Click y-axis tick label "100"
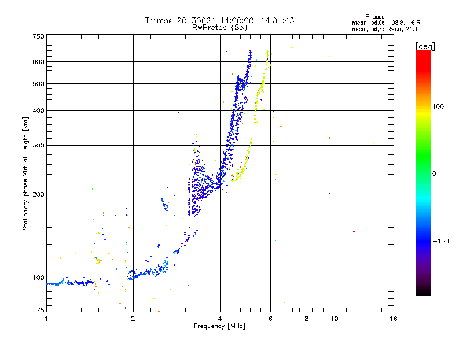Image resolution: width=463 pixels, height=347 pixels. [38, 278]
